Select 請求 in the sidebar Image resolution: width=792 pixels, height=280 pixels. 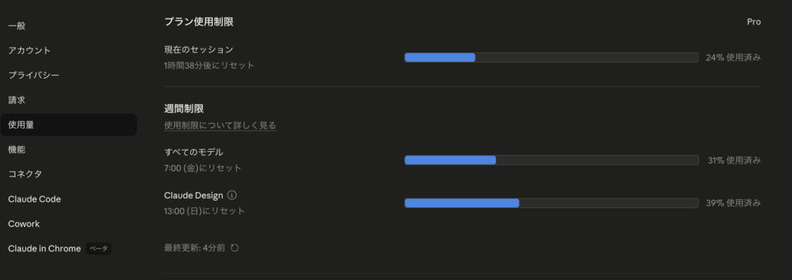pyautogui.click(x=69, y=100)
